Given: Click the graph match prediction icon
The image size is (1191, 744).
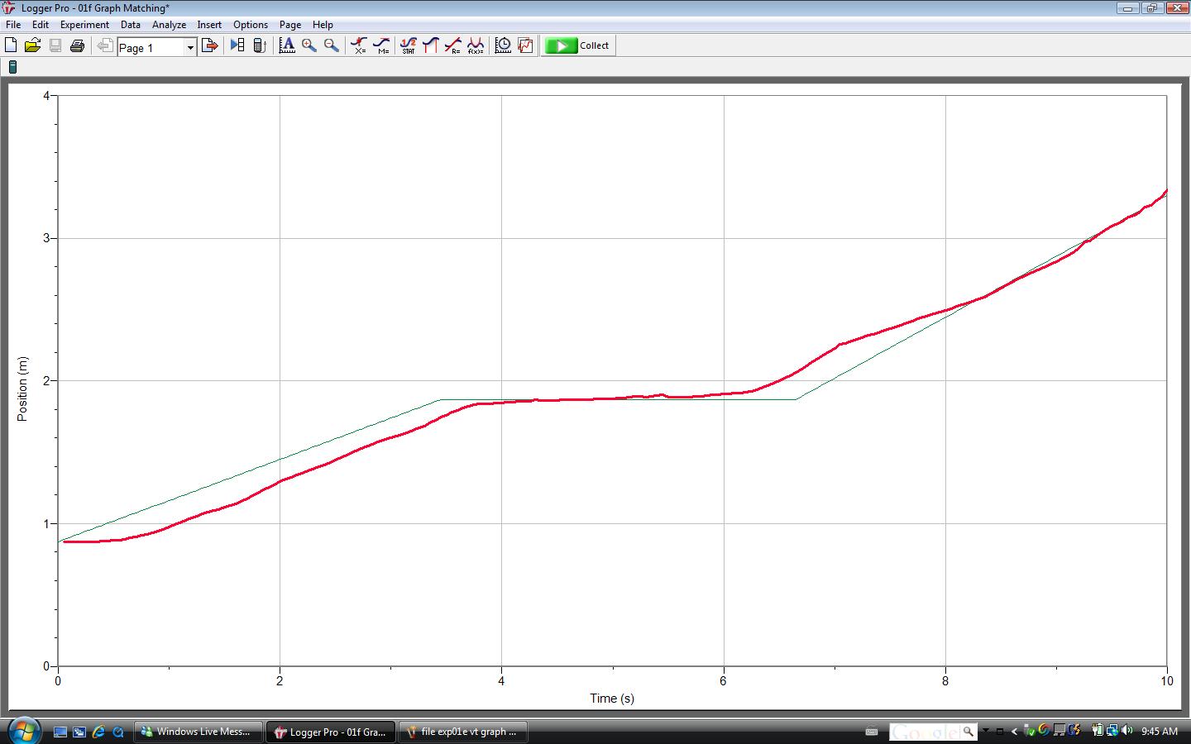Looking at the screenshot, I should point(525,45).
